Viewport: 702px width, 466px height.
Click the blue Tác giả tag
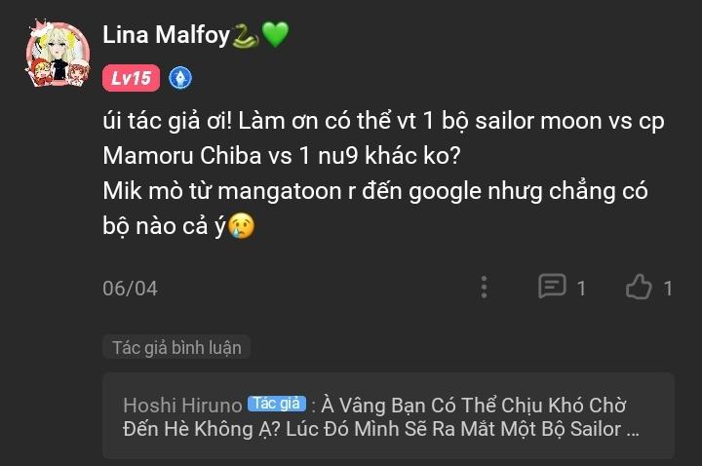coord(277,404)
